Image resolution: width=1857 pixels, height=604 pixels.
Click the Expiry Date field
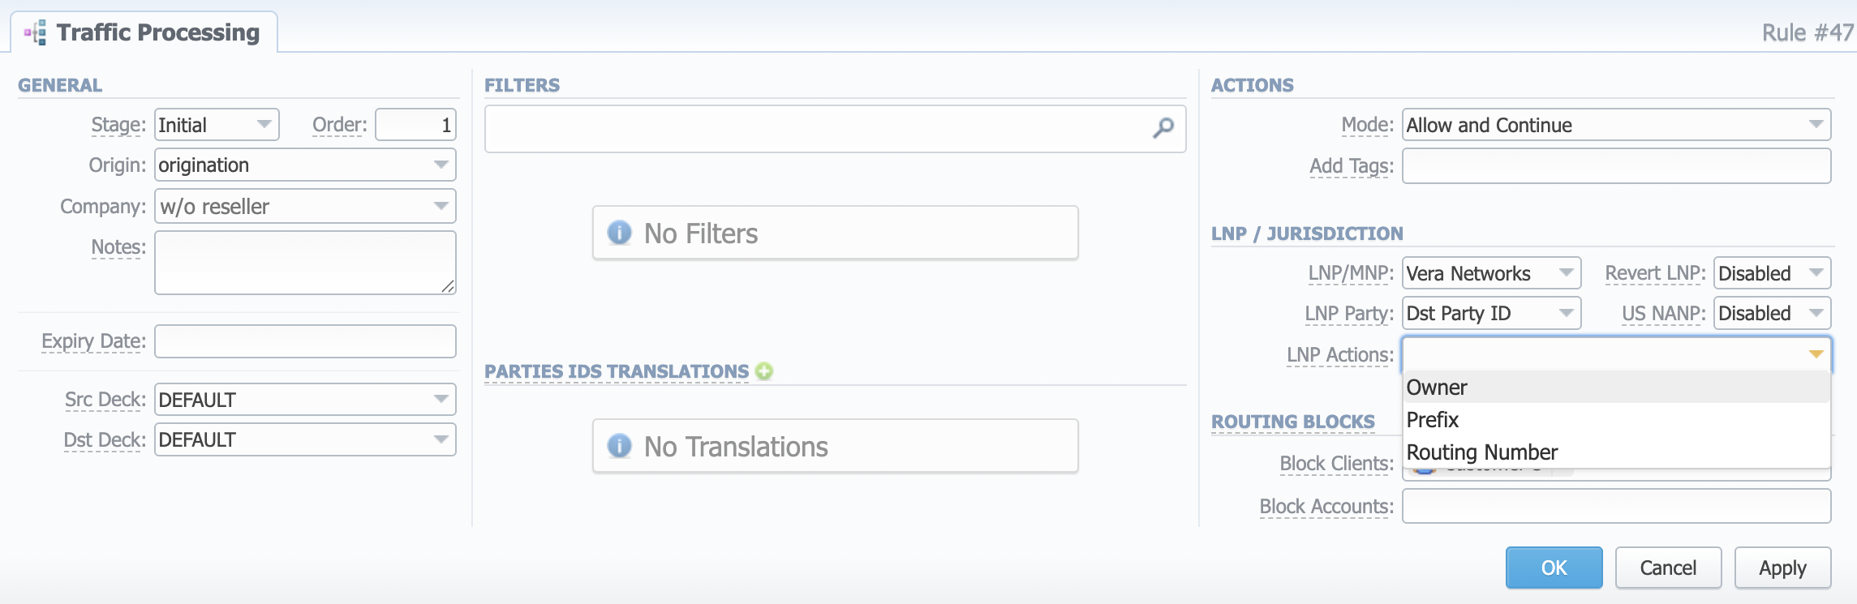[304, 341]
